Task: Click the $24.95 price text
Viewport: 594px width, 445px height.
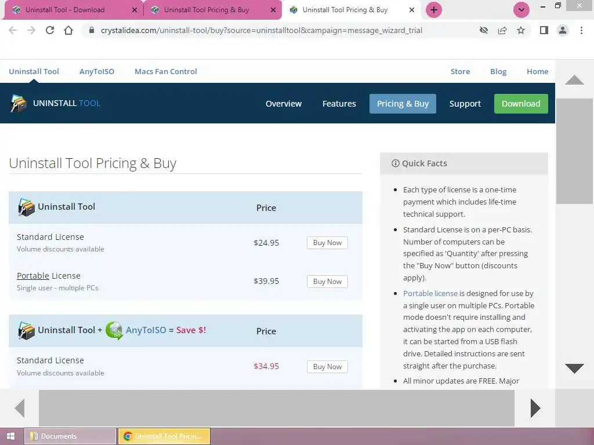Action: click(266, 243)
